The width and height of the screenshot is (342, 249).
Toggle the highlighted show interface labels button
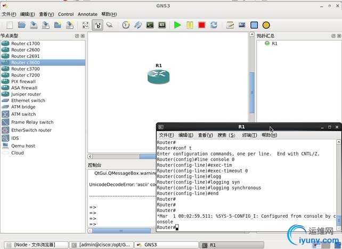[x=97, y=25]
